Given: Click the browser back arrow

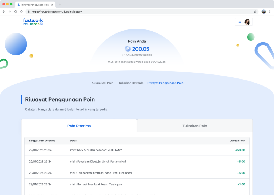Looking at the screenshot, I should pyautogui.click(x=4, y=12).
